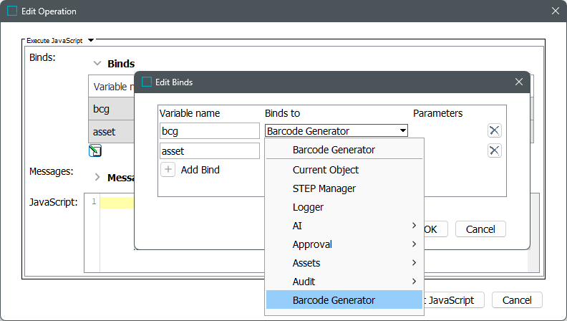The height and width of the screenshot is (321, 567).
Task: Click the Edit Operation window icon
Action: 12,11
